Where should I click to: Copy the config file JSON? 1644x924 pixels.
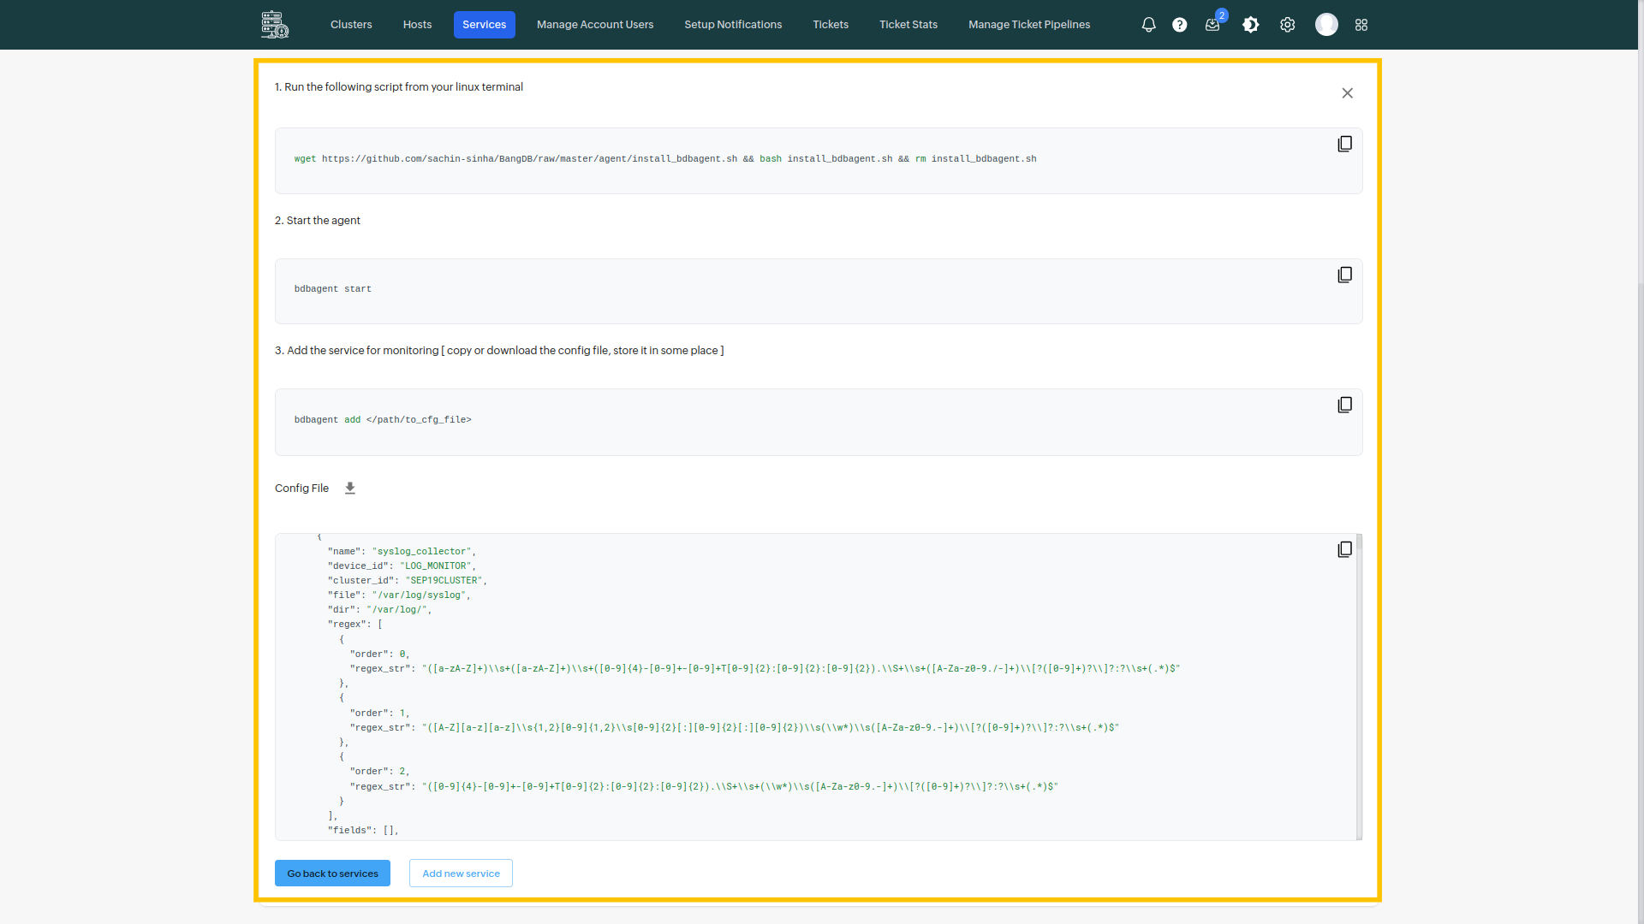click(x=1345, y=549)
